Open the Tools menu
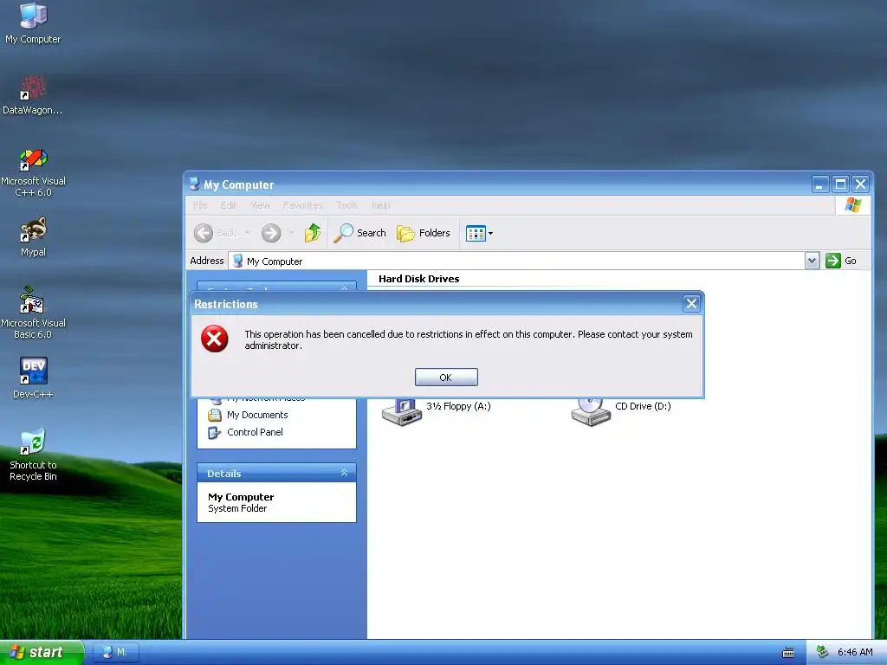The height and width of the screenshot is (665, 887). (x=346, y=205)
